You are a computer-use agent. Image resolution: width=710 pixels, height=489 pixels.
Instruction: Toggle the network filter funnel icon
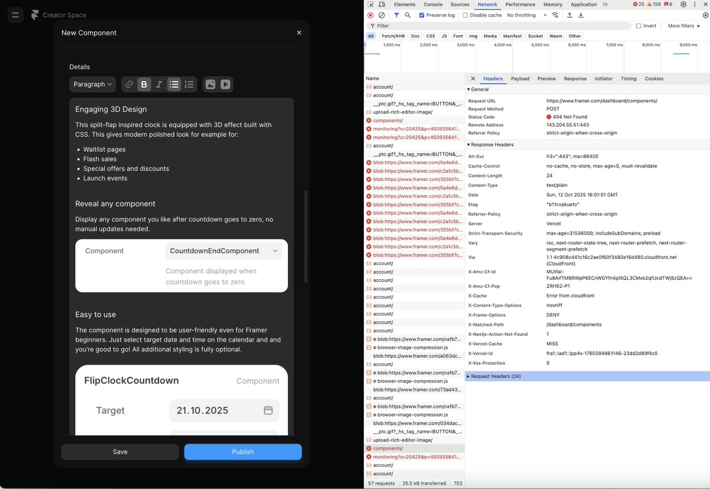tap(396, 15)
